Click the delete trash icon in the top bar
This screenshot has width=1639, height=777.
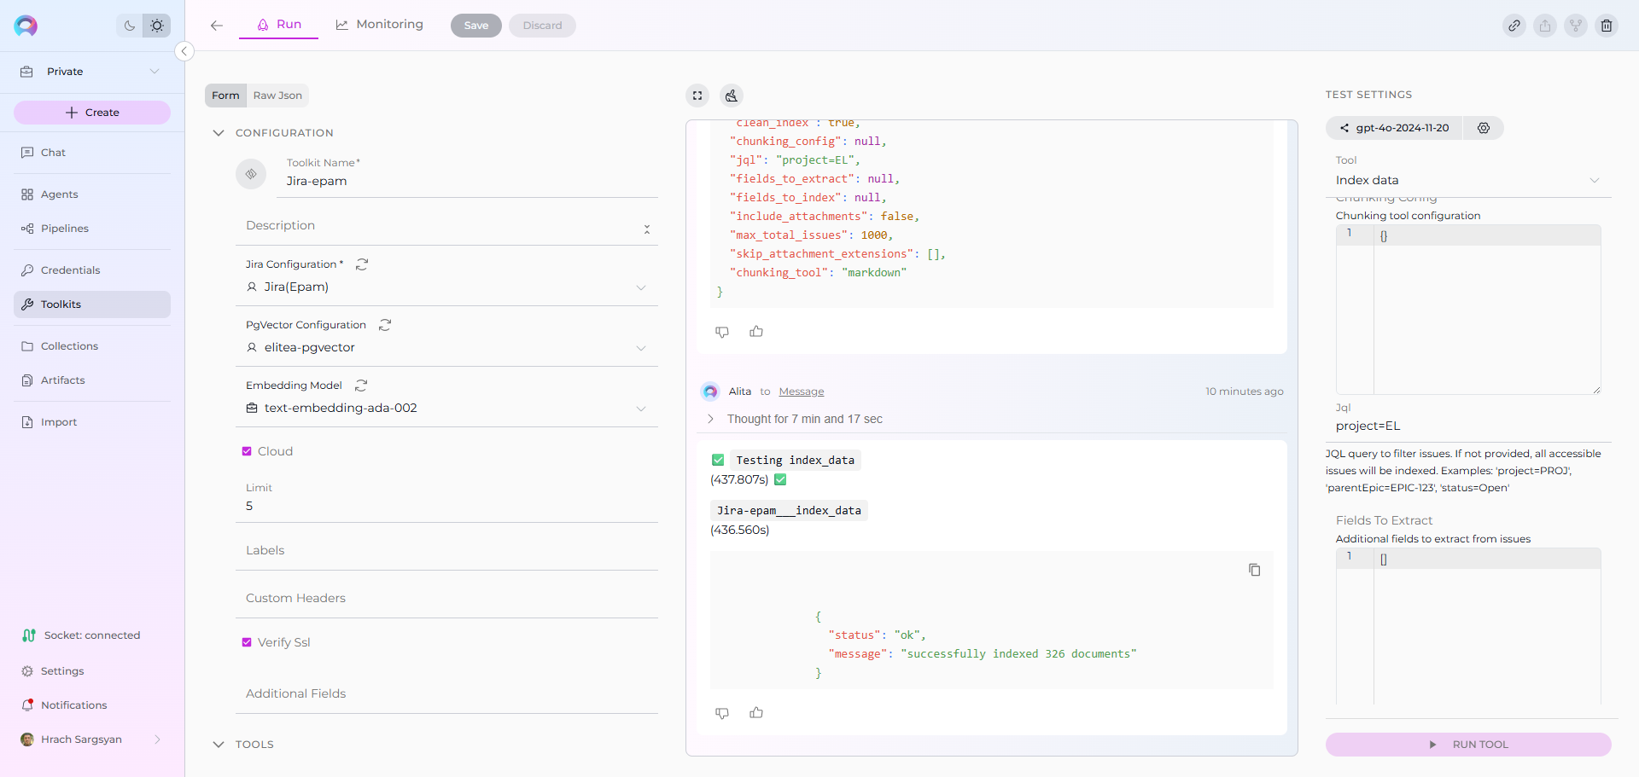(x=1607, y=26)
